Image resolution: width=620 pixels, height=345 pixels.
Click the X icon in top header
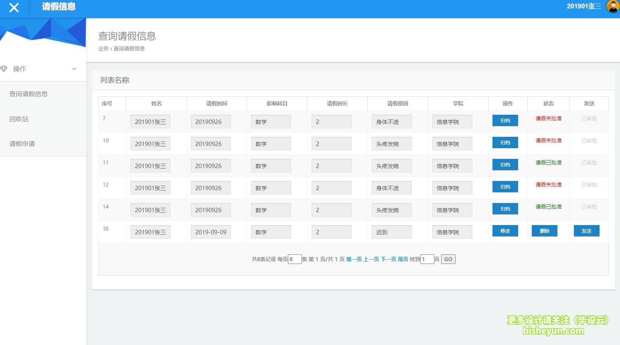click(14, 8)
